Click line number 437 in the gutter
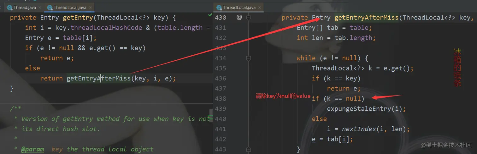Viewport: 477px width, 154px height. pyautogui.click(x=221, y=88)
